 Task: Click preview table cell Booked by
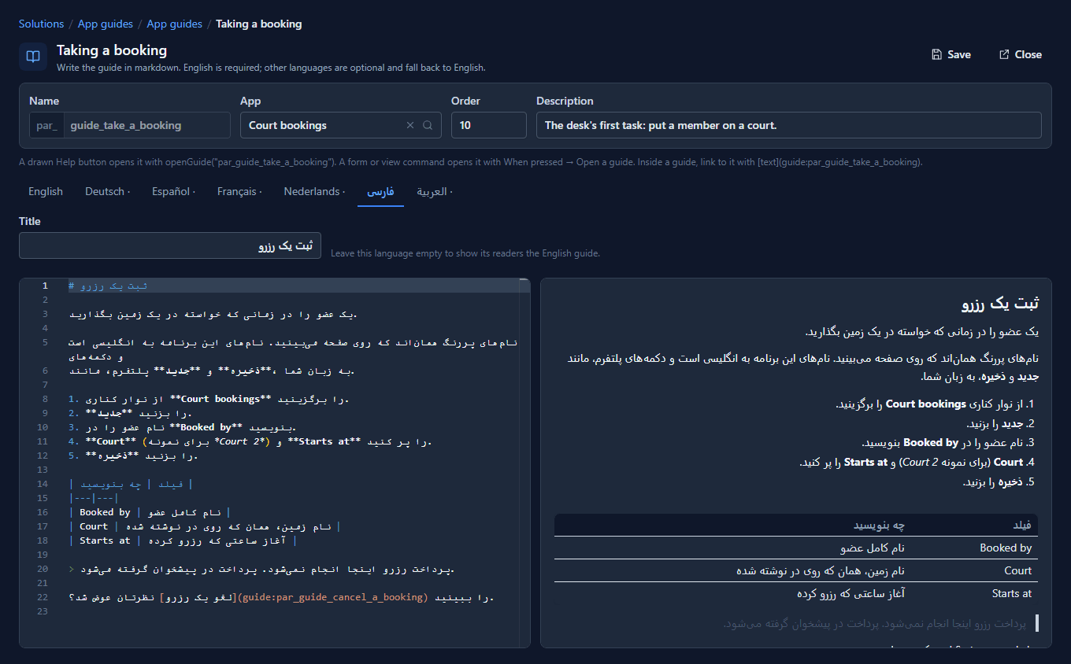point(1006,548)
